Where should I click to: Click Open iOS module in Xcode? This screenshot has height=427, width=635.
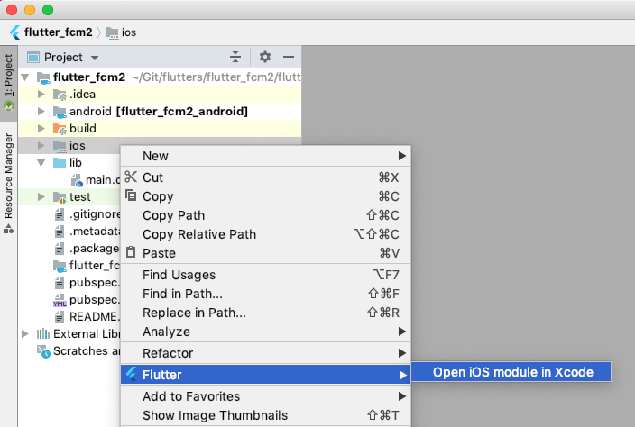[511, 372]
